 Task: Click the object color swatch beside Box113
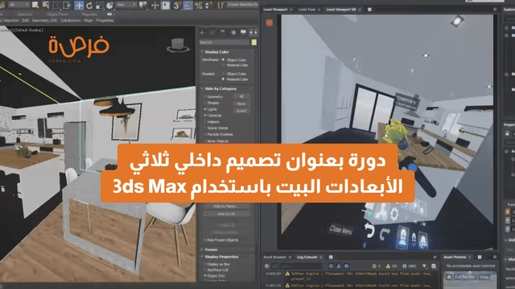click(254, 43)
